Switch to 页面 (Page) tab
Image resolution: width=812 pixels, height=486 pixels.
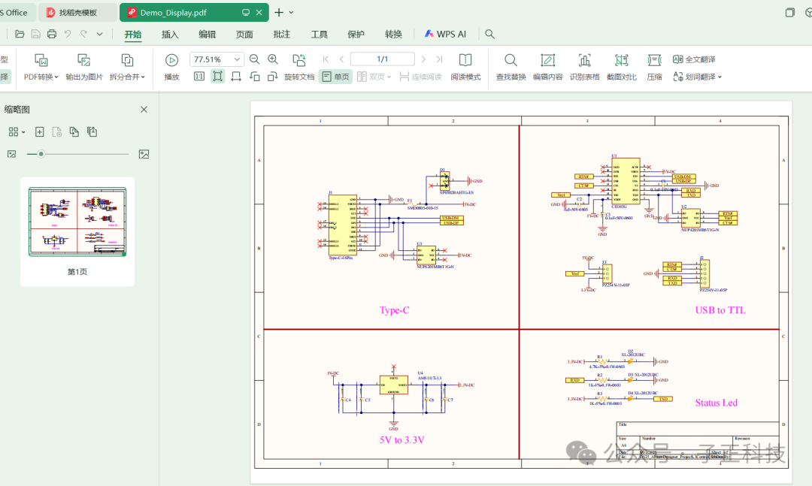(244, 34)
